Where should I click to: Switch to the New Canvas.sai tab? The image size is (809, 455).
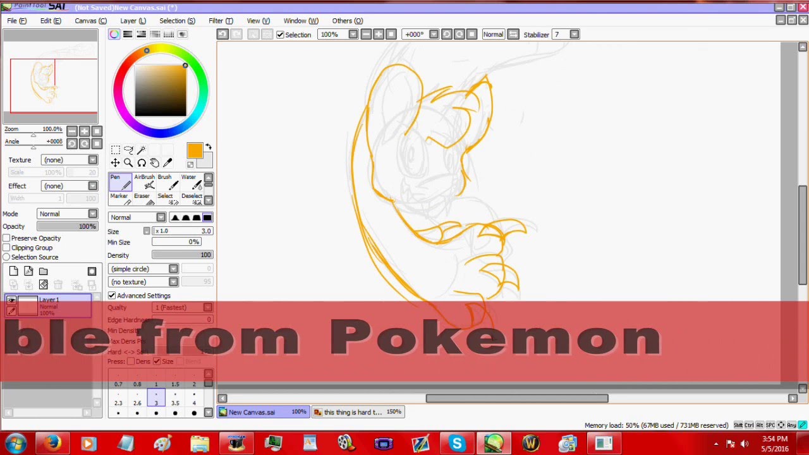point(264,412)
